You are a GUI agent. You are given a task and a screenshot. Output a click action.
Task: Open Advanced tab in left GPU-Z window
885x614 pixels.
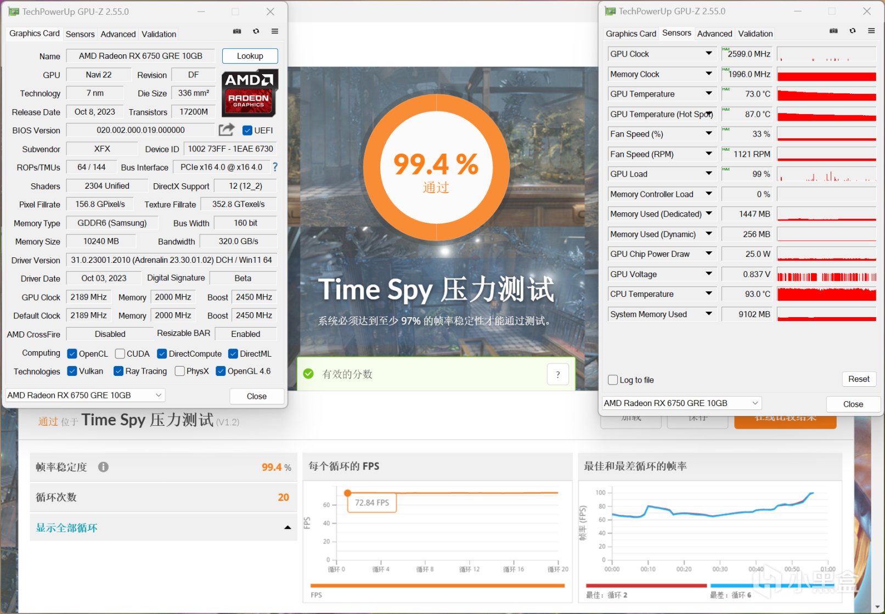click(x=118, y=34)
